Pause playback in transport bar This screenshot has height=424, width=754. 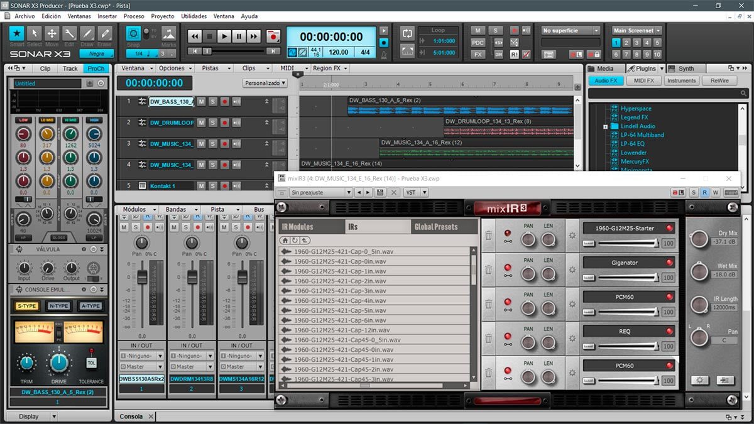pos(239,36)
